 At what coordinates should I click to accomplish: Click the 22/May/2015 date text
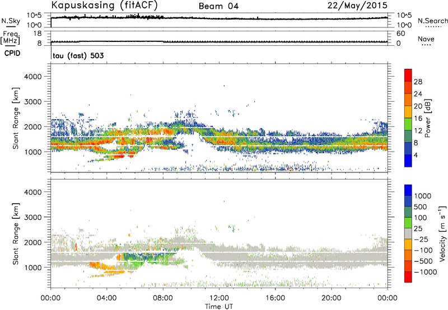pos(357,6)
